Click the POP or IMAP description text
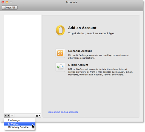145x132 pixels. click(100, 72)
